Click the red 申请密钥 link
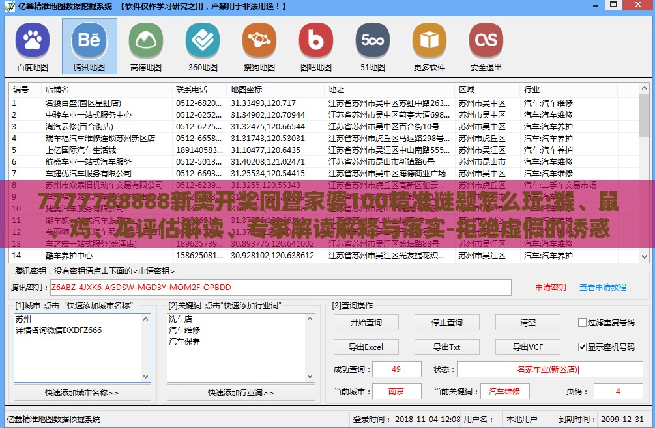This screenshot has height=428, width=655. [550, 287]
